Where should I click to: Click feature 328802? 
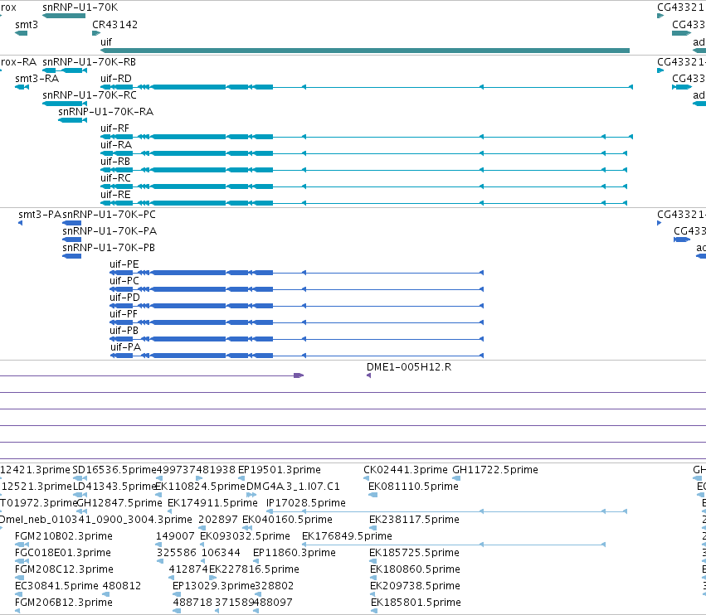coord(257,594)
